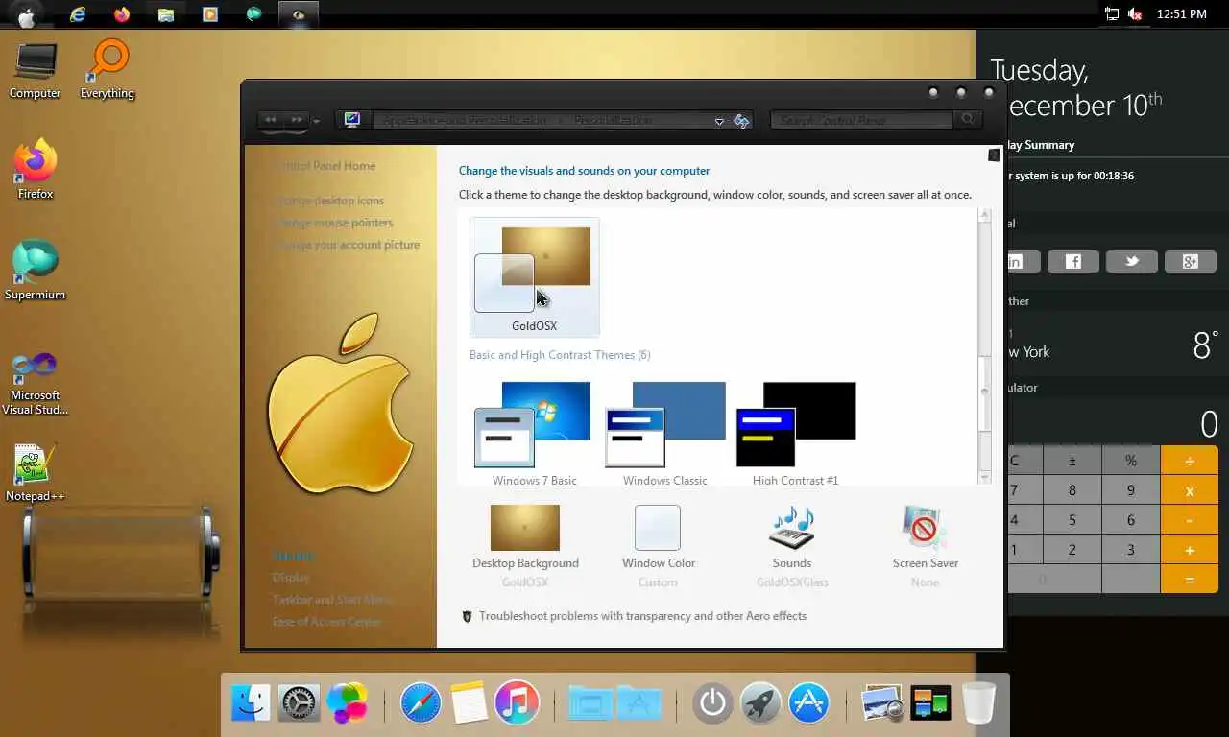Open the Microsoft Visual Studio desktop shortcut

point(36,384)
